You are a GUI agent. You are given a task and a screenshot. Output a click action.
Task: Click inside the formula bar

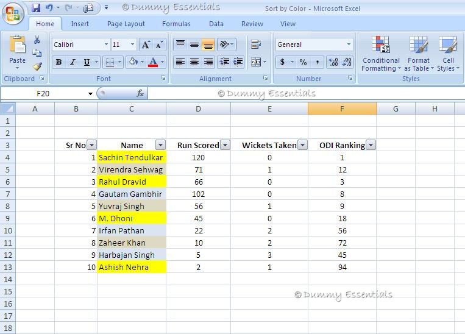tap(306, 94)
